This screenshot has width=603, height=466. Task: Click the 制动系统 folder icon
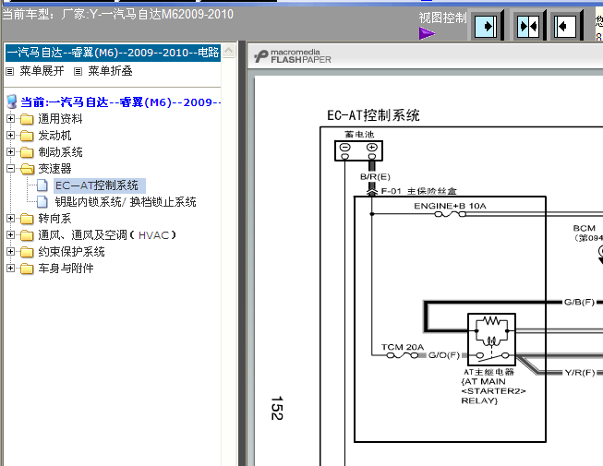click(27, 152)
